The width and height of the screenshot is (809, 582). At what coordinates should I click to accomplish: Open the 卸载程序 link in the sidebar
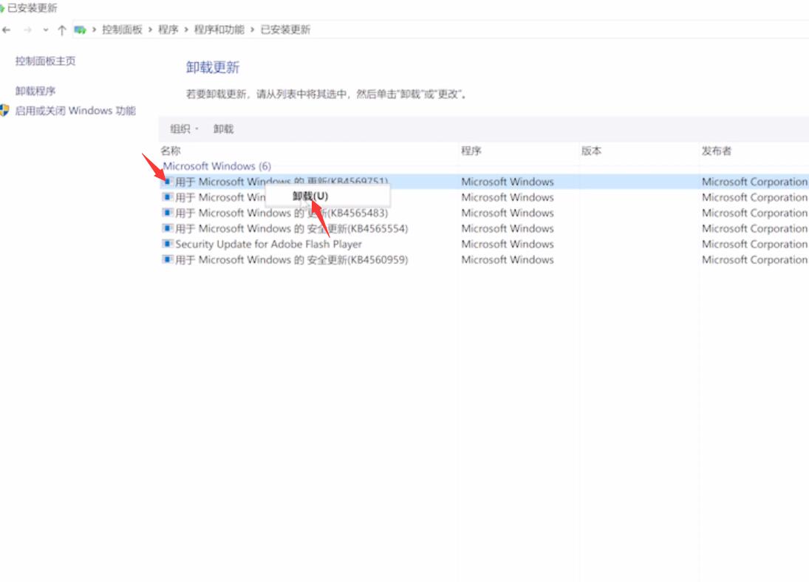coord(35,91)
